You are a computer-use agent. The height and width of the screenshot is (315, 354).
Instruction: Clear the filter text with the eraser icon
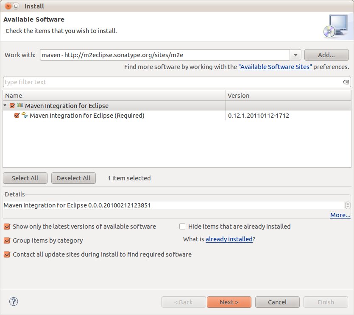[x=346, y=82]
